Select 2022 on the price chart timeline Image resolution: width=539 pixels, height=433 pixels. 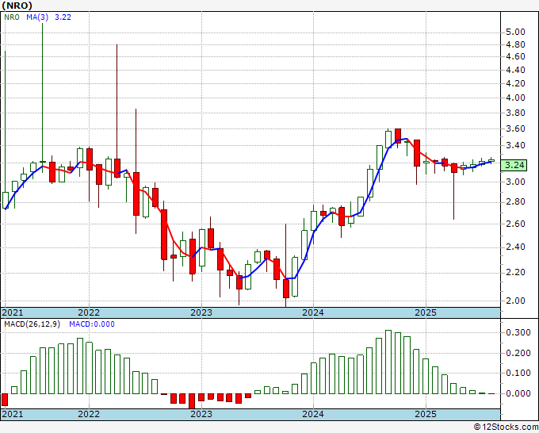[x=89, y=312]
